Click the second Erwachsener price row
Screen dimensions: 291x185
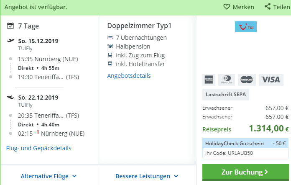(x=245, y=117)
